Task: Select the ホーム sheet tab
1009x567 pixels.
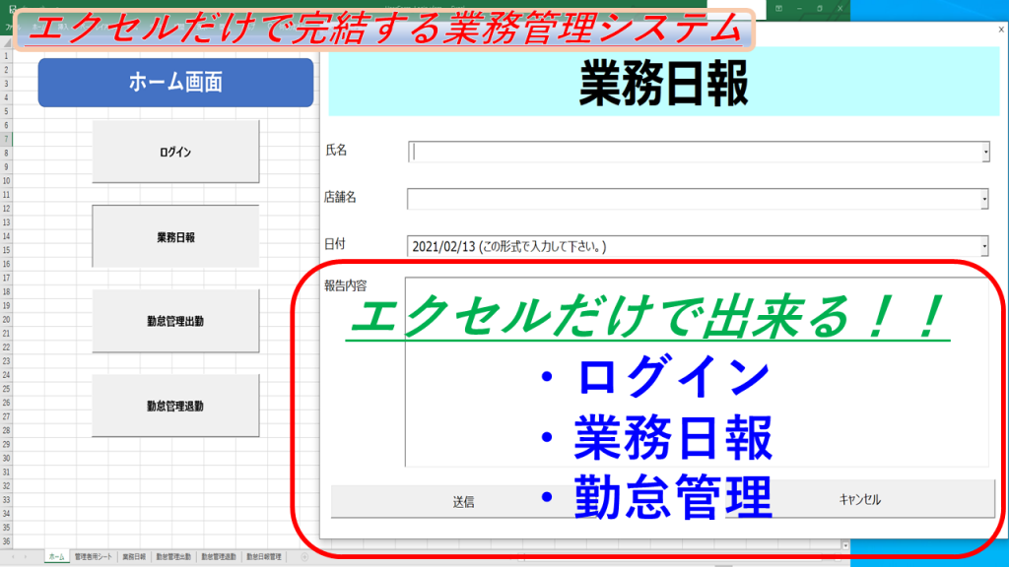Action: tap(57, 557)
